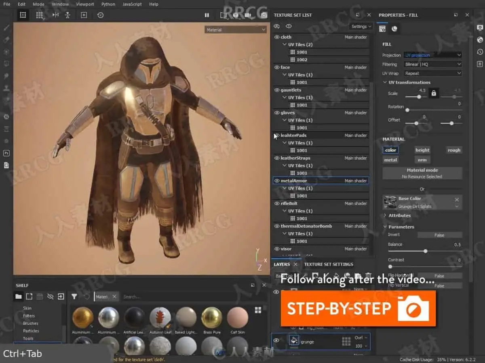Click the symmetry mirror icon in top toolbar
Screen dimensions: 485x363
55,15
